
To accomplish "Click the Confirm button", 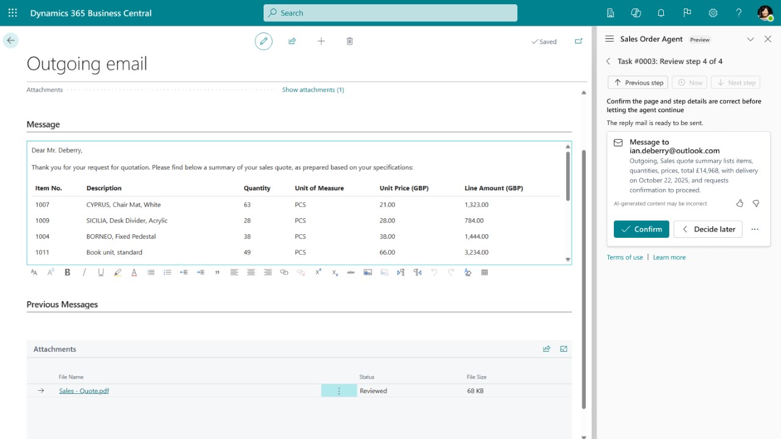I will point(641,229).
